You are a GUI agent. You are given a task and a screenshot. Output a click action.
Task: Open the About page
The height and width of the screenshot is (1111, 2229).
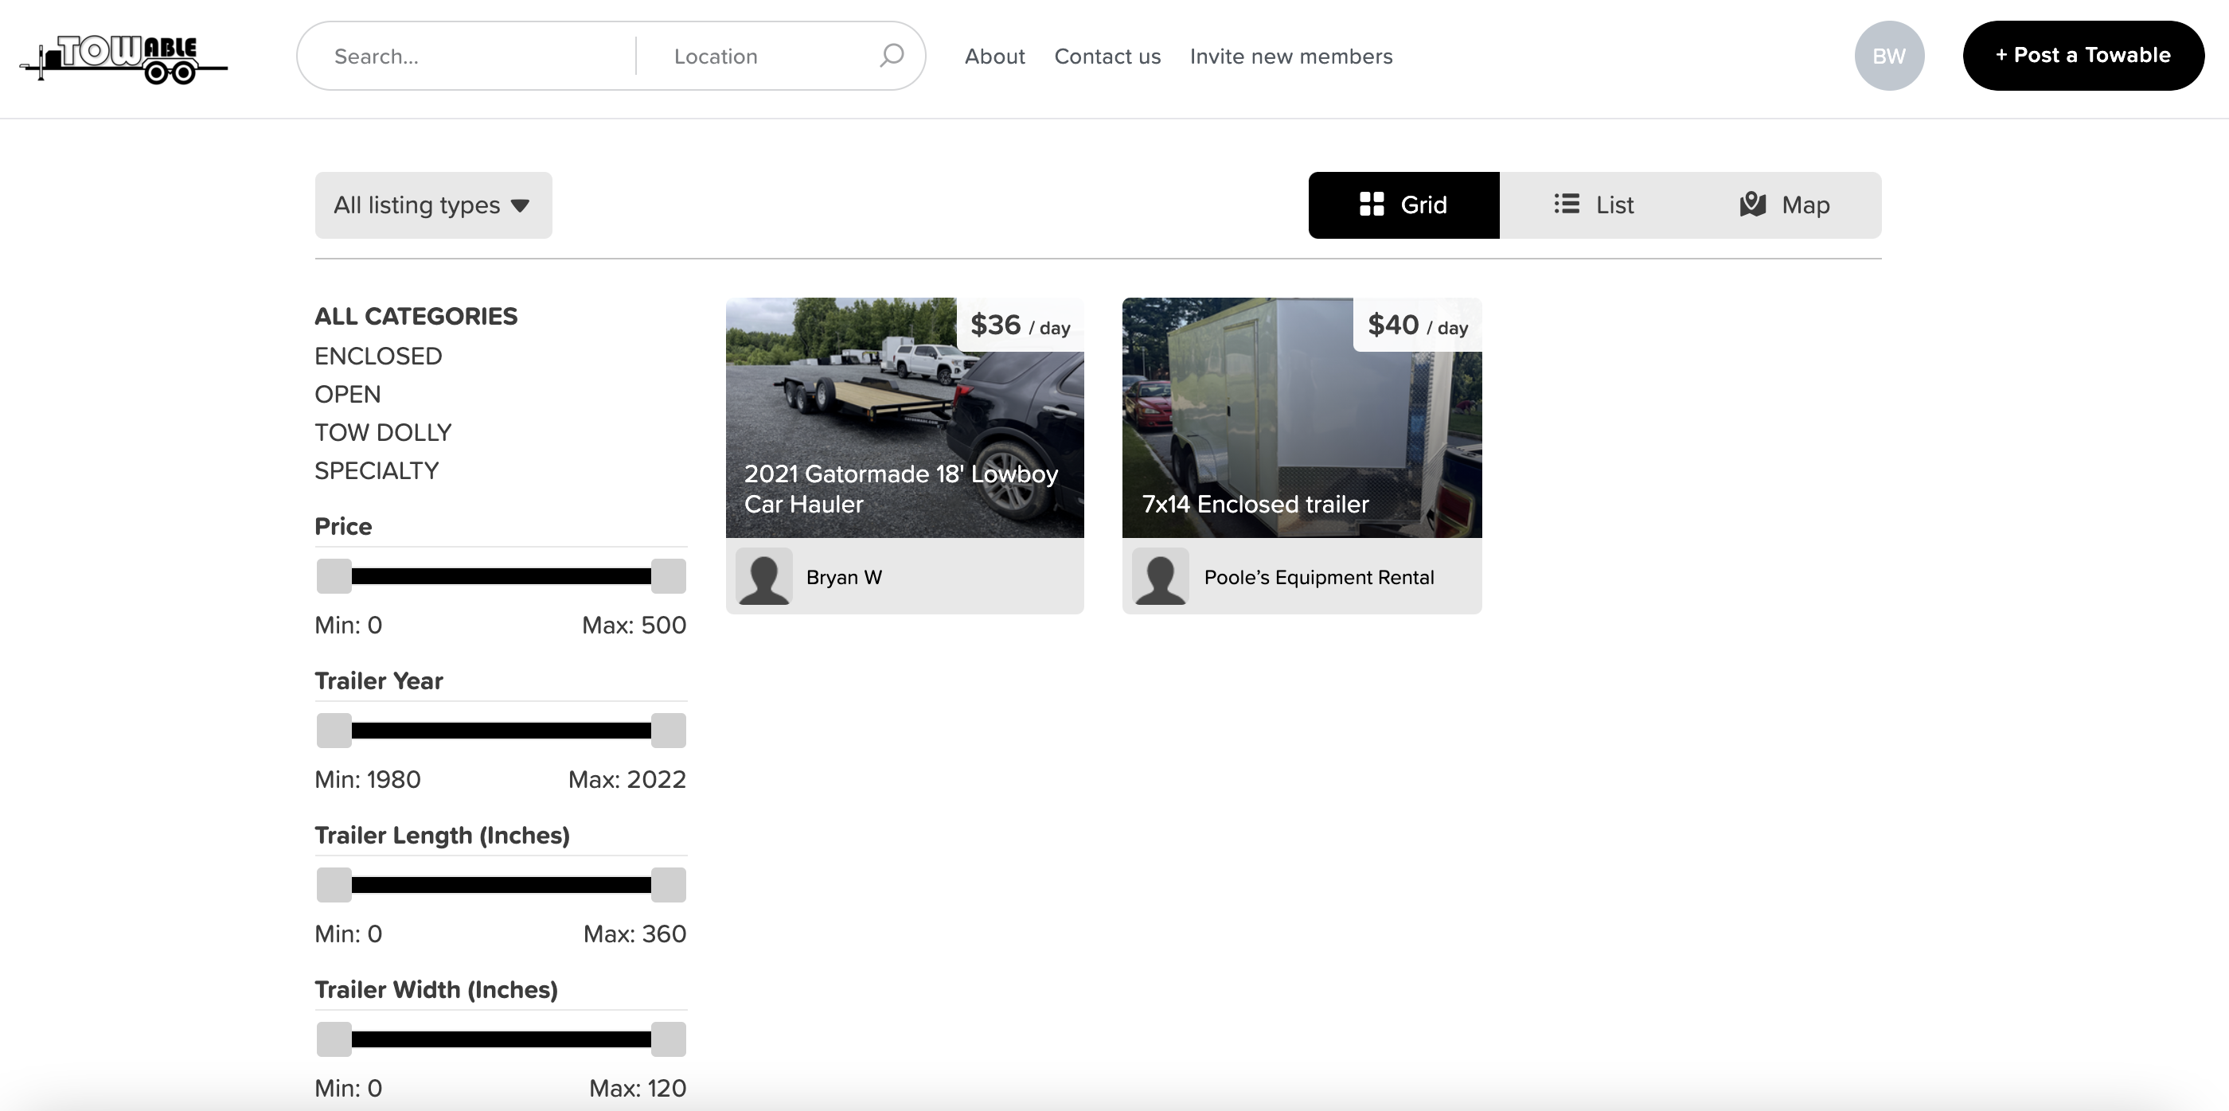[994, 56]
